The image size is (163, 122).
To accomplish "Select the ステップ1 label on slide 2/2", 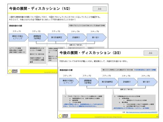I will (x=67, y=76).
